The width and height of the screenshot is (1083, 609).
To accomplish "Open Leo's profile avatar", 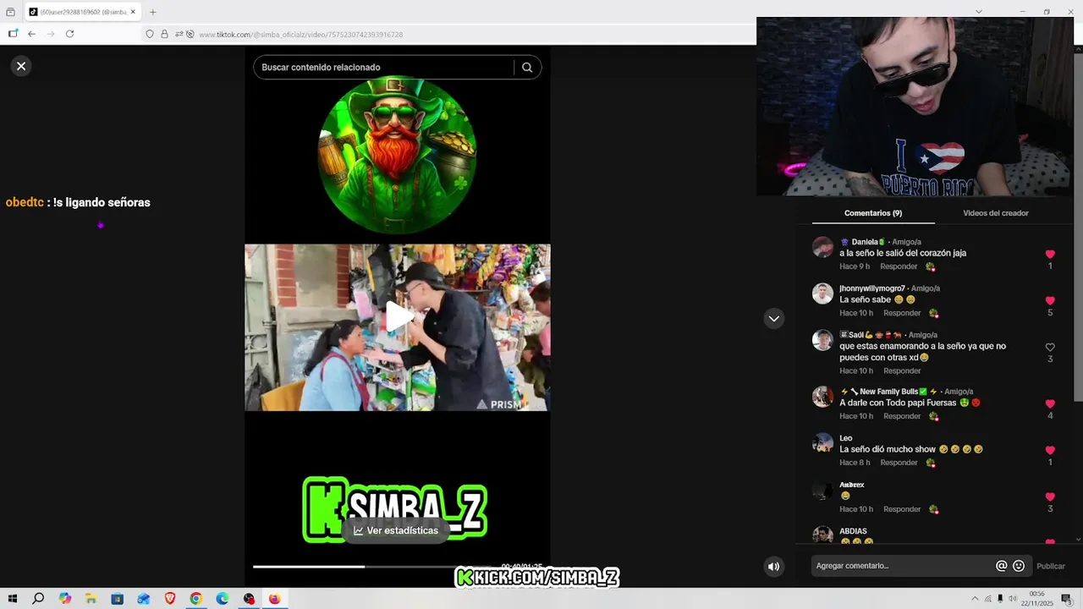I will (822, 443).
